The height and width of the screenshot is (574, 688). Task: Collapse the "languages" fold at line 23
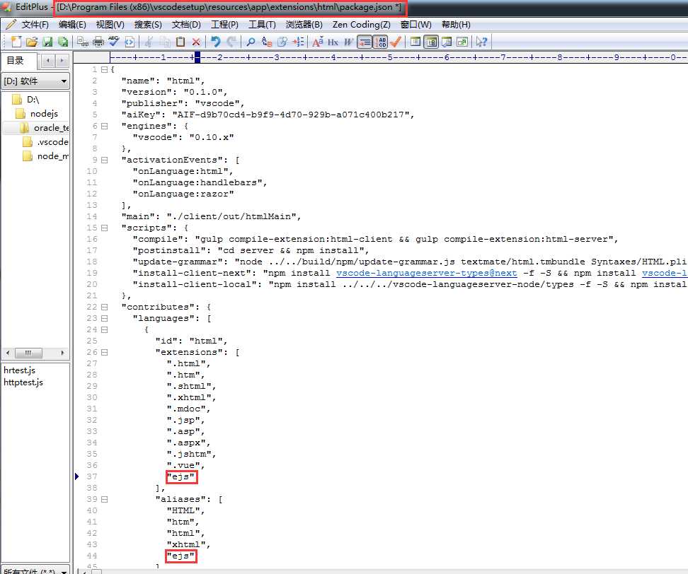[105, 318]
